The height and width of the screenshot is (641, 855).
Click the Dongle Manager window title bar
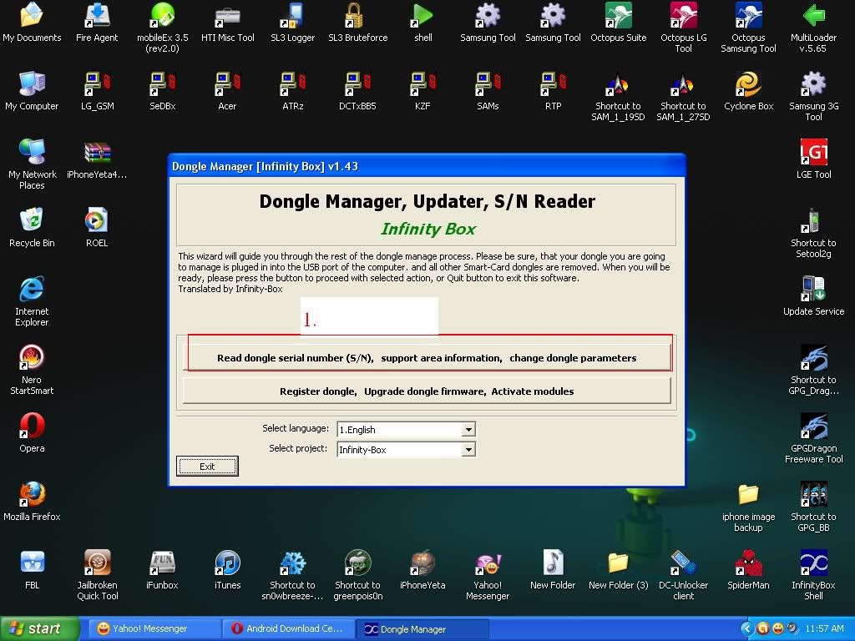click(427, 166)
